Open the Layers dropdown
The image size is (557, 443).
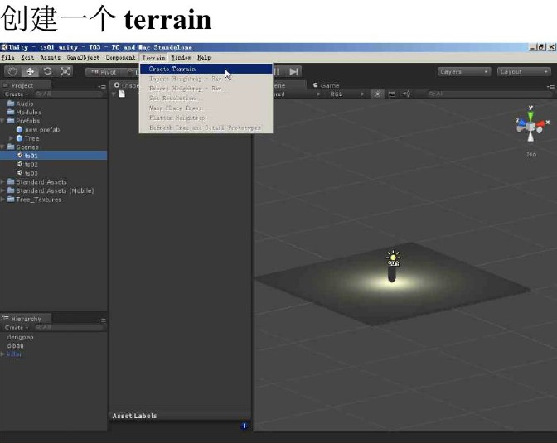click(463, 72)
